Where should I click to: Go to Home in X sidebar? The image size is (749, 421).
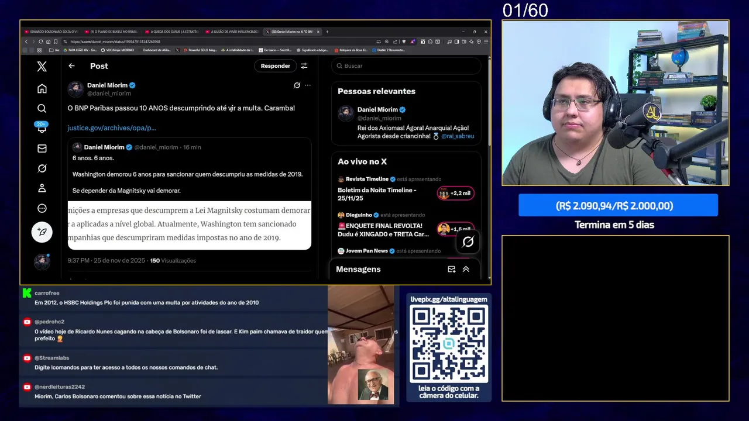[42, 89]
